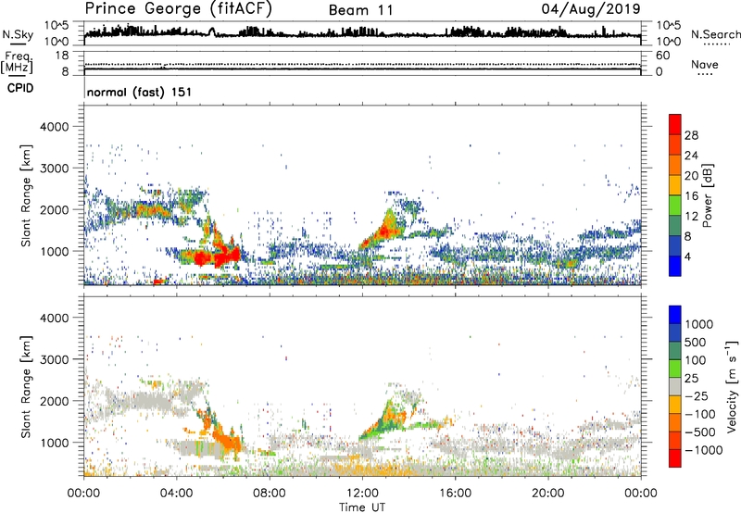The width and height of the screenshot is (741, 513).
Task: Click the -1000 Velocity colorbar label
Action: pyautogui.click(x=704, y=450)
